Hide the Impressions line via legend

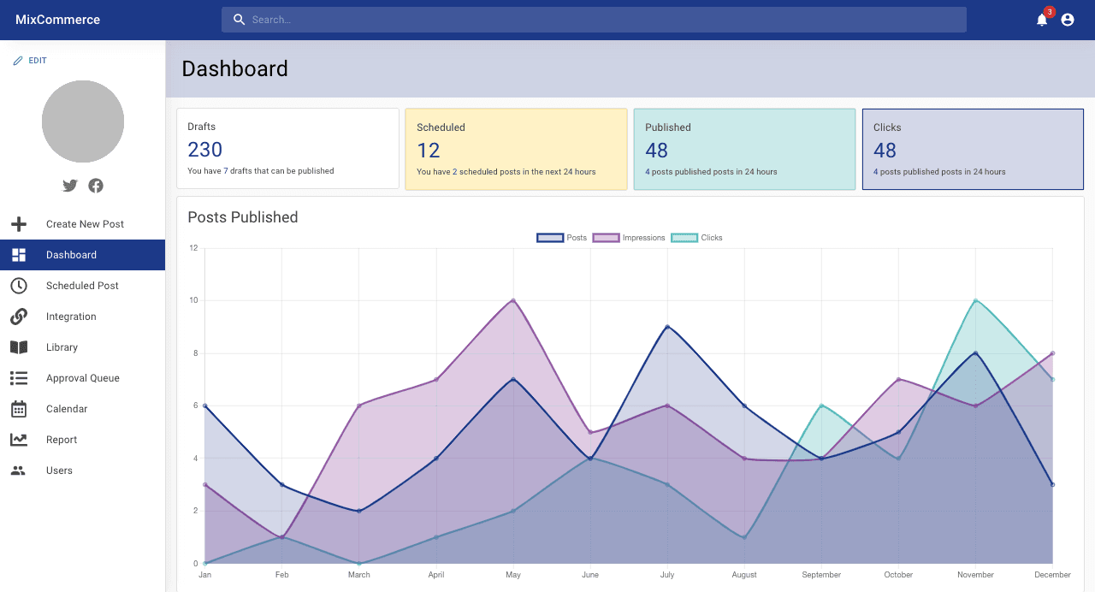[x=629, y=238]
